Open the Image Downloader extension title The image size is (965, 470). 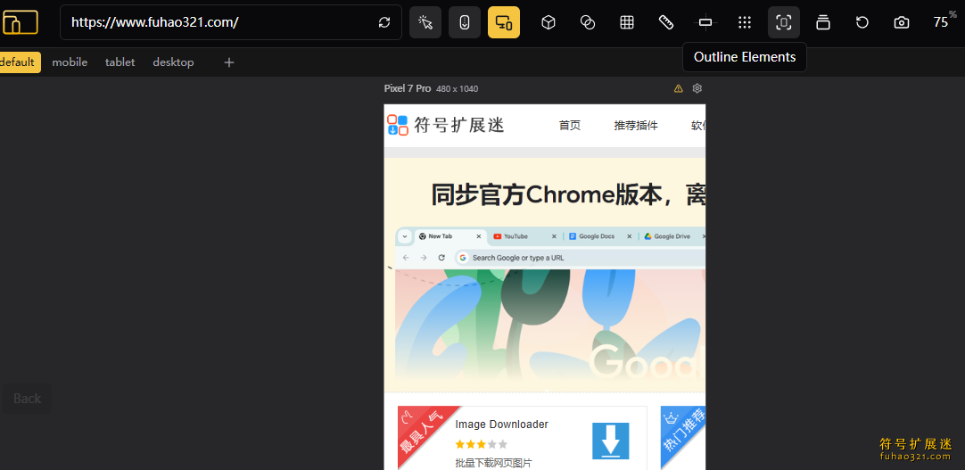tap(501, 425)
